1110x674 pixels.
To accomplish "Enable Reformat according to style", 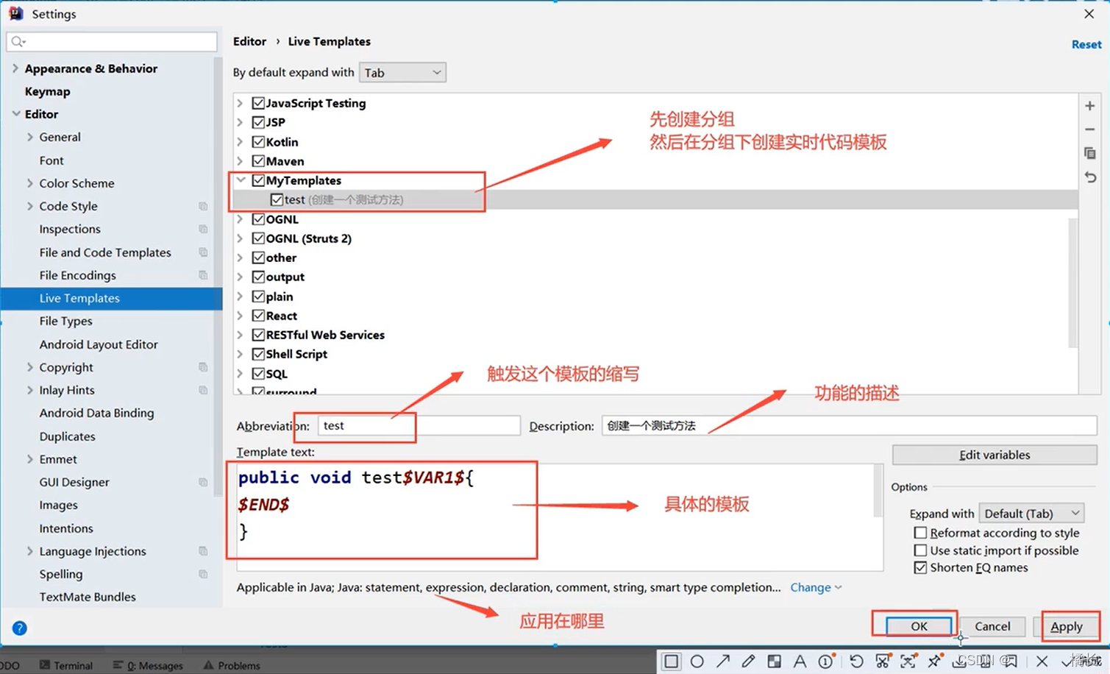I will pyautogui.click(x=920, y=532).
